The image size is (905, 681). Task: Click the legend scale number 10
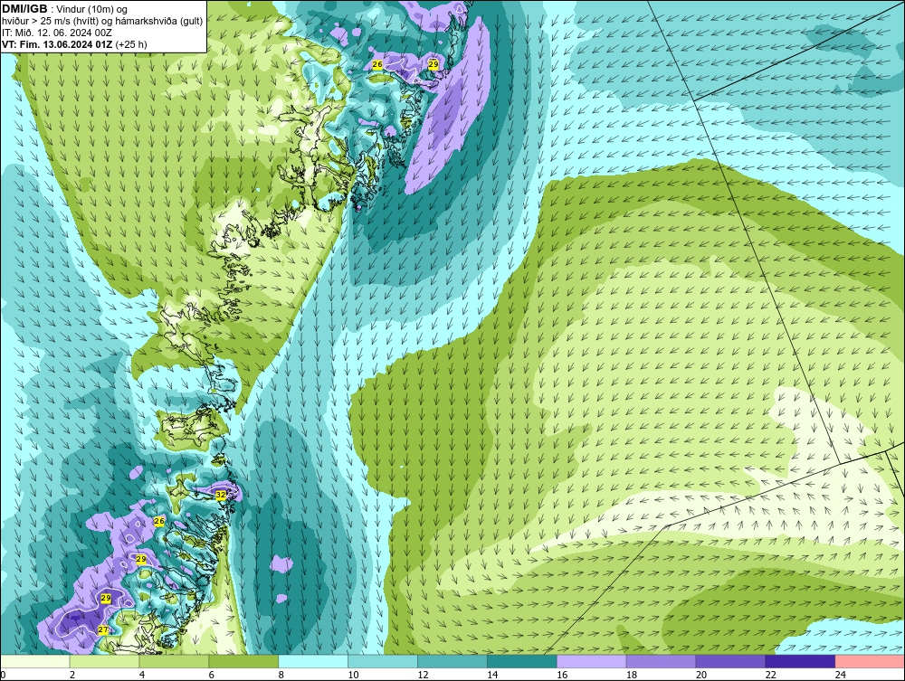click(353, 675)
